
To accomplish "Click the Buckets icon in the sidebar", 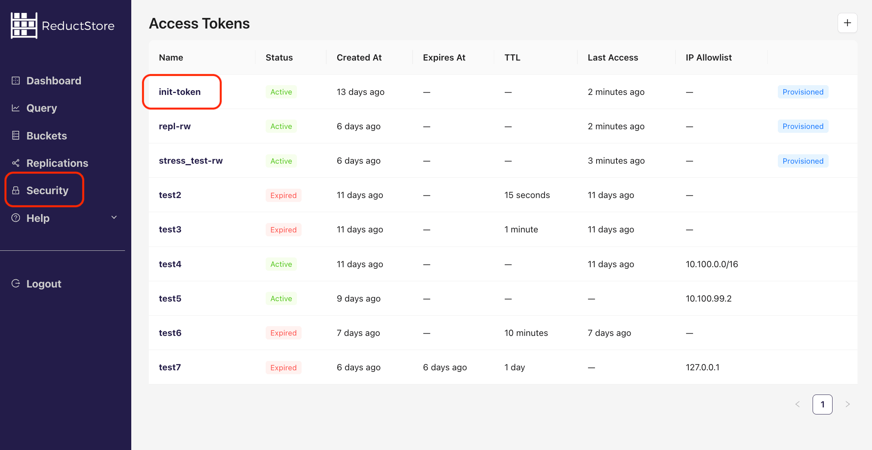I will (16, 135).
